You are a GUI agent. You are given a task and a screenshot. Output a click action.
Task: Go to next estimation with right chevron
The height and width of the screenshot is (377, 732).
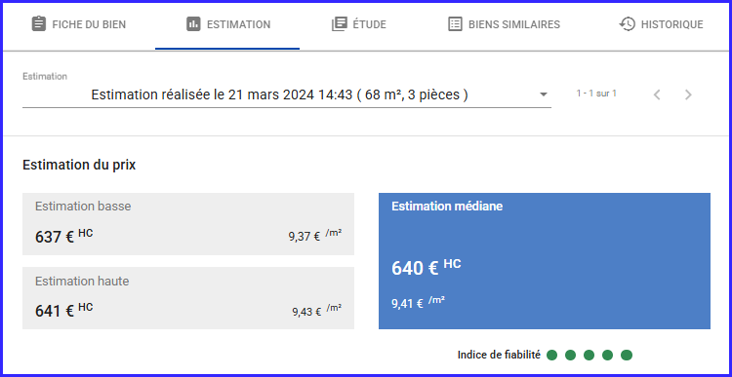pyautogui.click(x=688, y=94)
